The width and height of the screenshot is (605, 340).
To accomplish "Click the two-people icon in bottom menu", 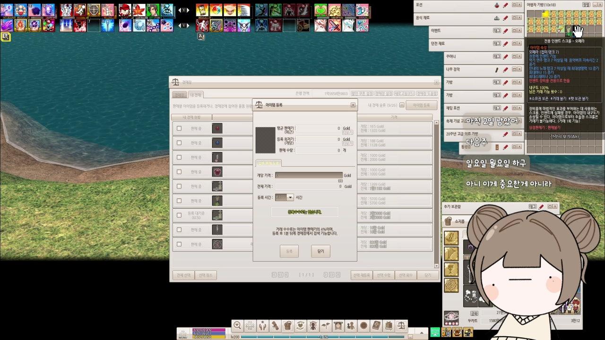I will click(351, 325).
